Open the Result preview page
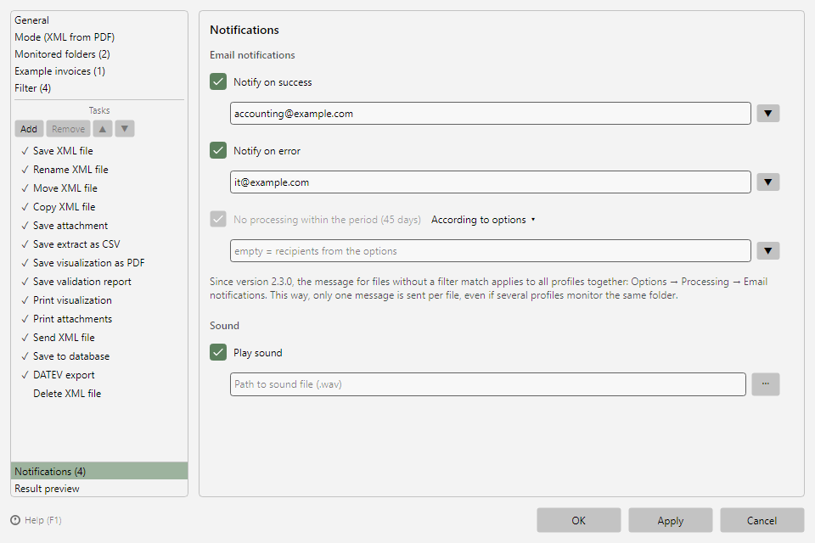Viewport: 815px width, 543px height. [x=99, y=488]
